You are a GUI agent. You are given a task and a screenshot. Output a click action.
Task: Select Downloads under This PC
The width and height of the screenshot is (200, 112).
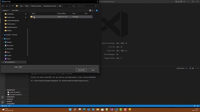click(x=10, y=49)
